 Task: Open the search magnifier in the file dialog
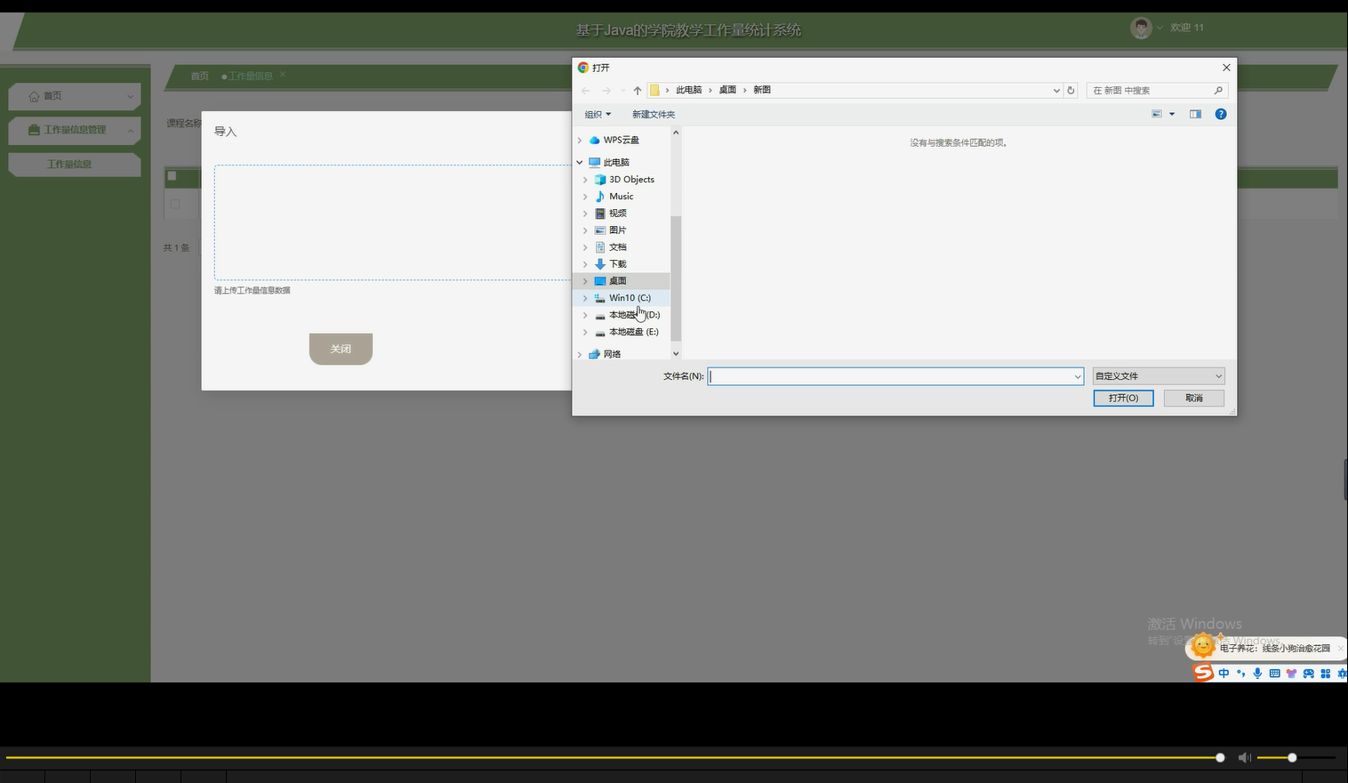(1217, 90)
